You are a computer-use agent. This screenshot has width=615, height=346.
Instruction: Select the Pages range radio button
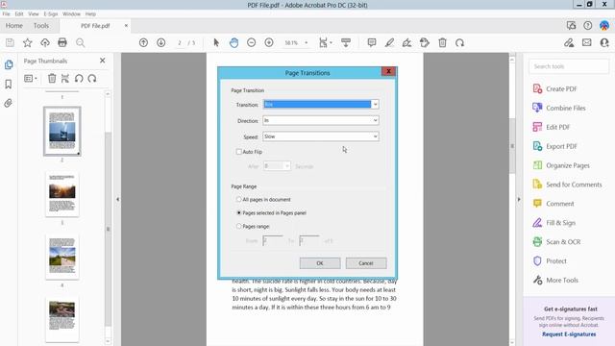pos(238,226)
